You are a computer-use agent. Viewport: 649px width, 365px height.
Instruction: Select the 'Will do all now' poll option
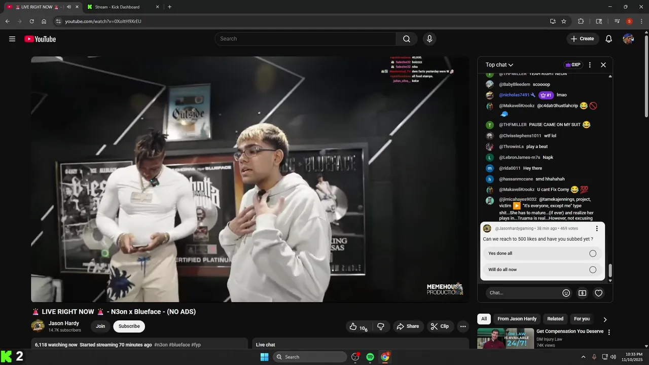(x=543, y=270)
